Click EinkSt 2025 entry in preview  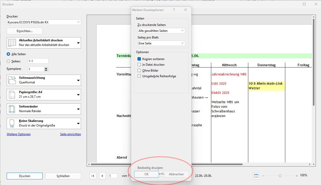(220, 93)
